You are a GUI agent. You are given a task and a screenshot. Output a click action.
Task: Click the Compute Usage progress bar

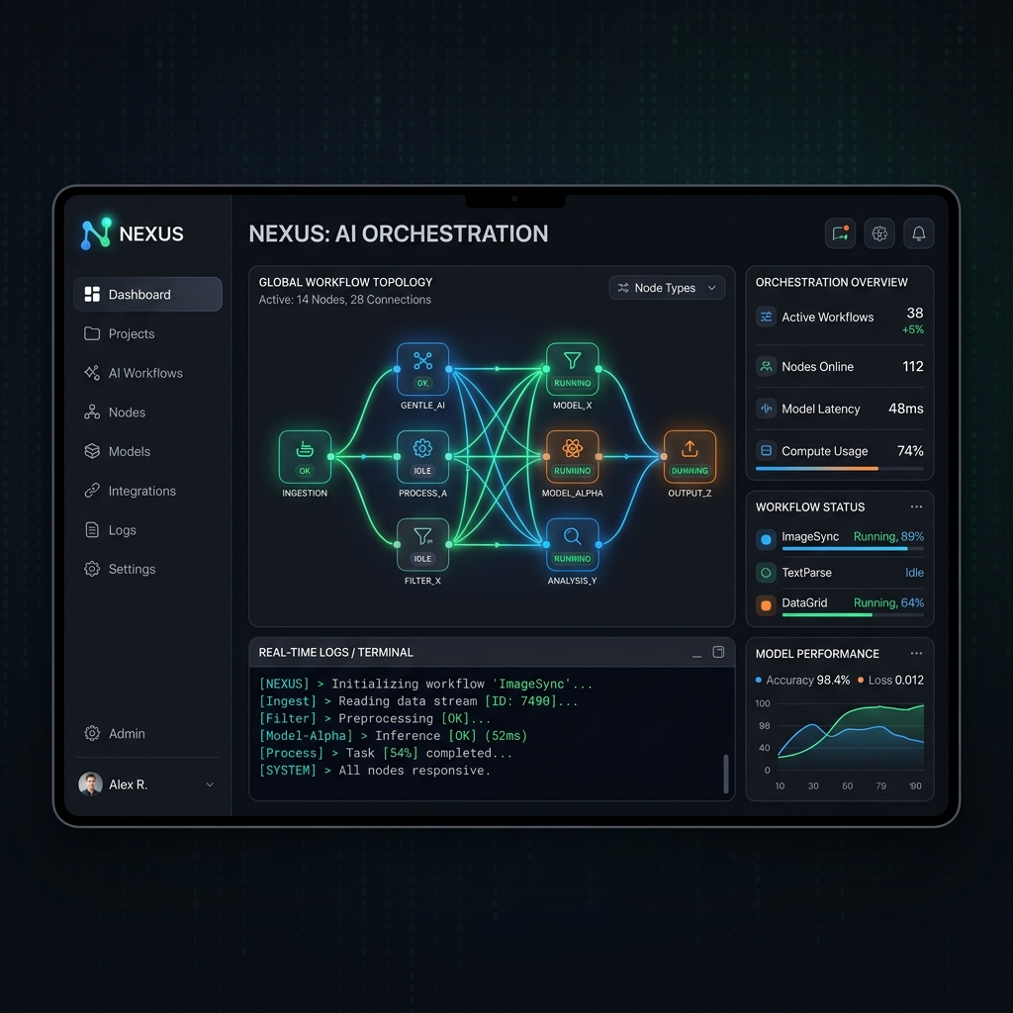(x=839, y=468)
